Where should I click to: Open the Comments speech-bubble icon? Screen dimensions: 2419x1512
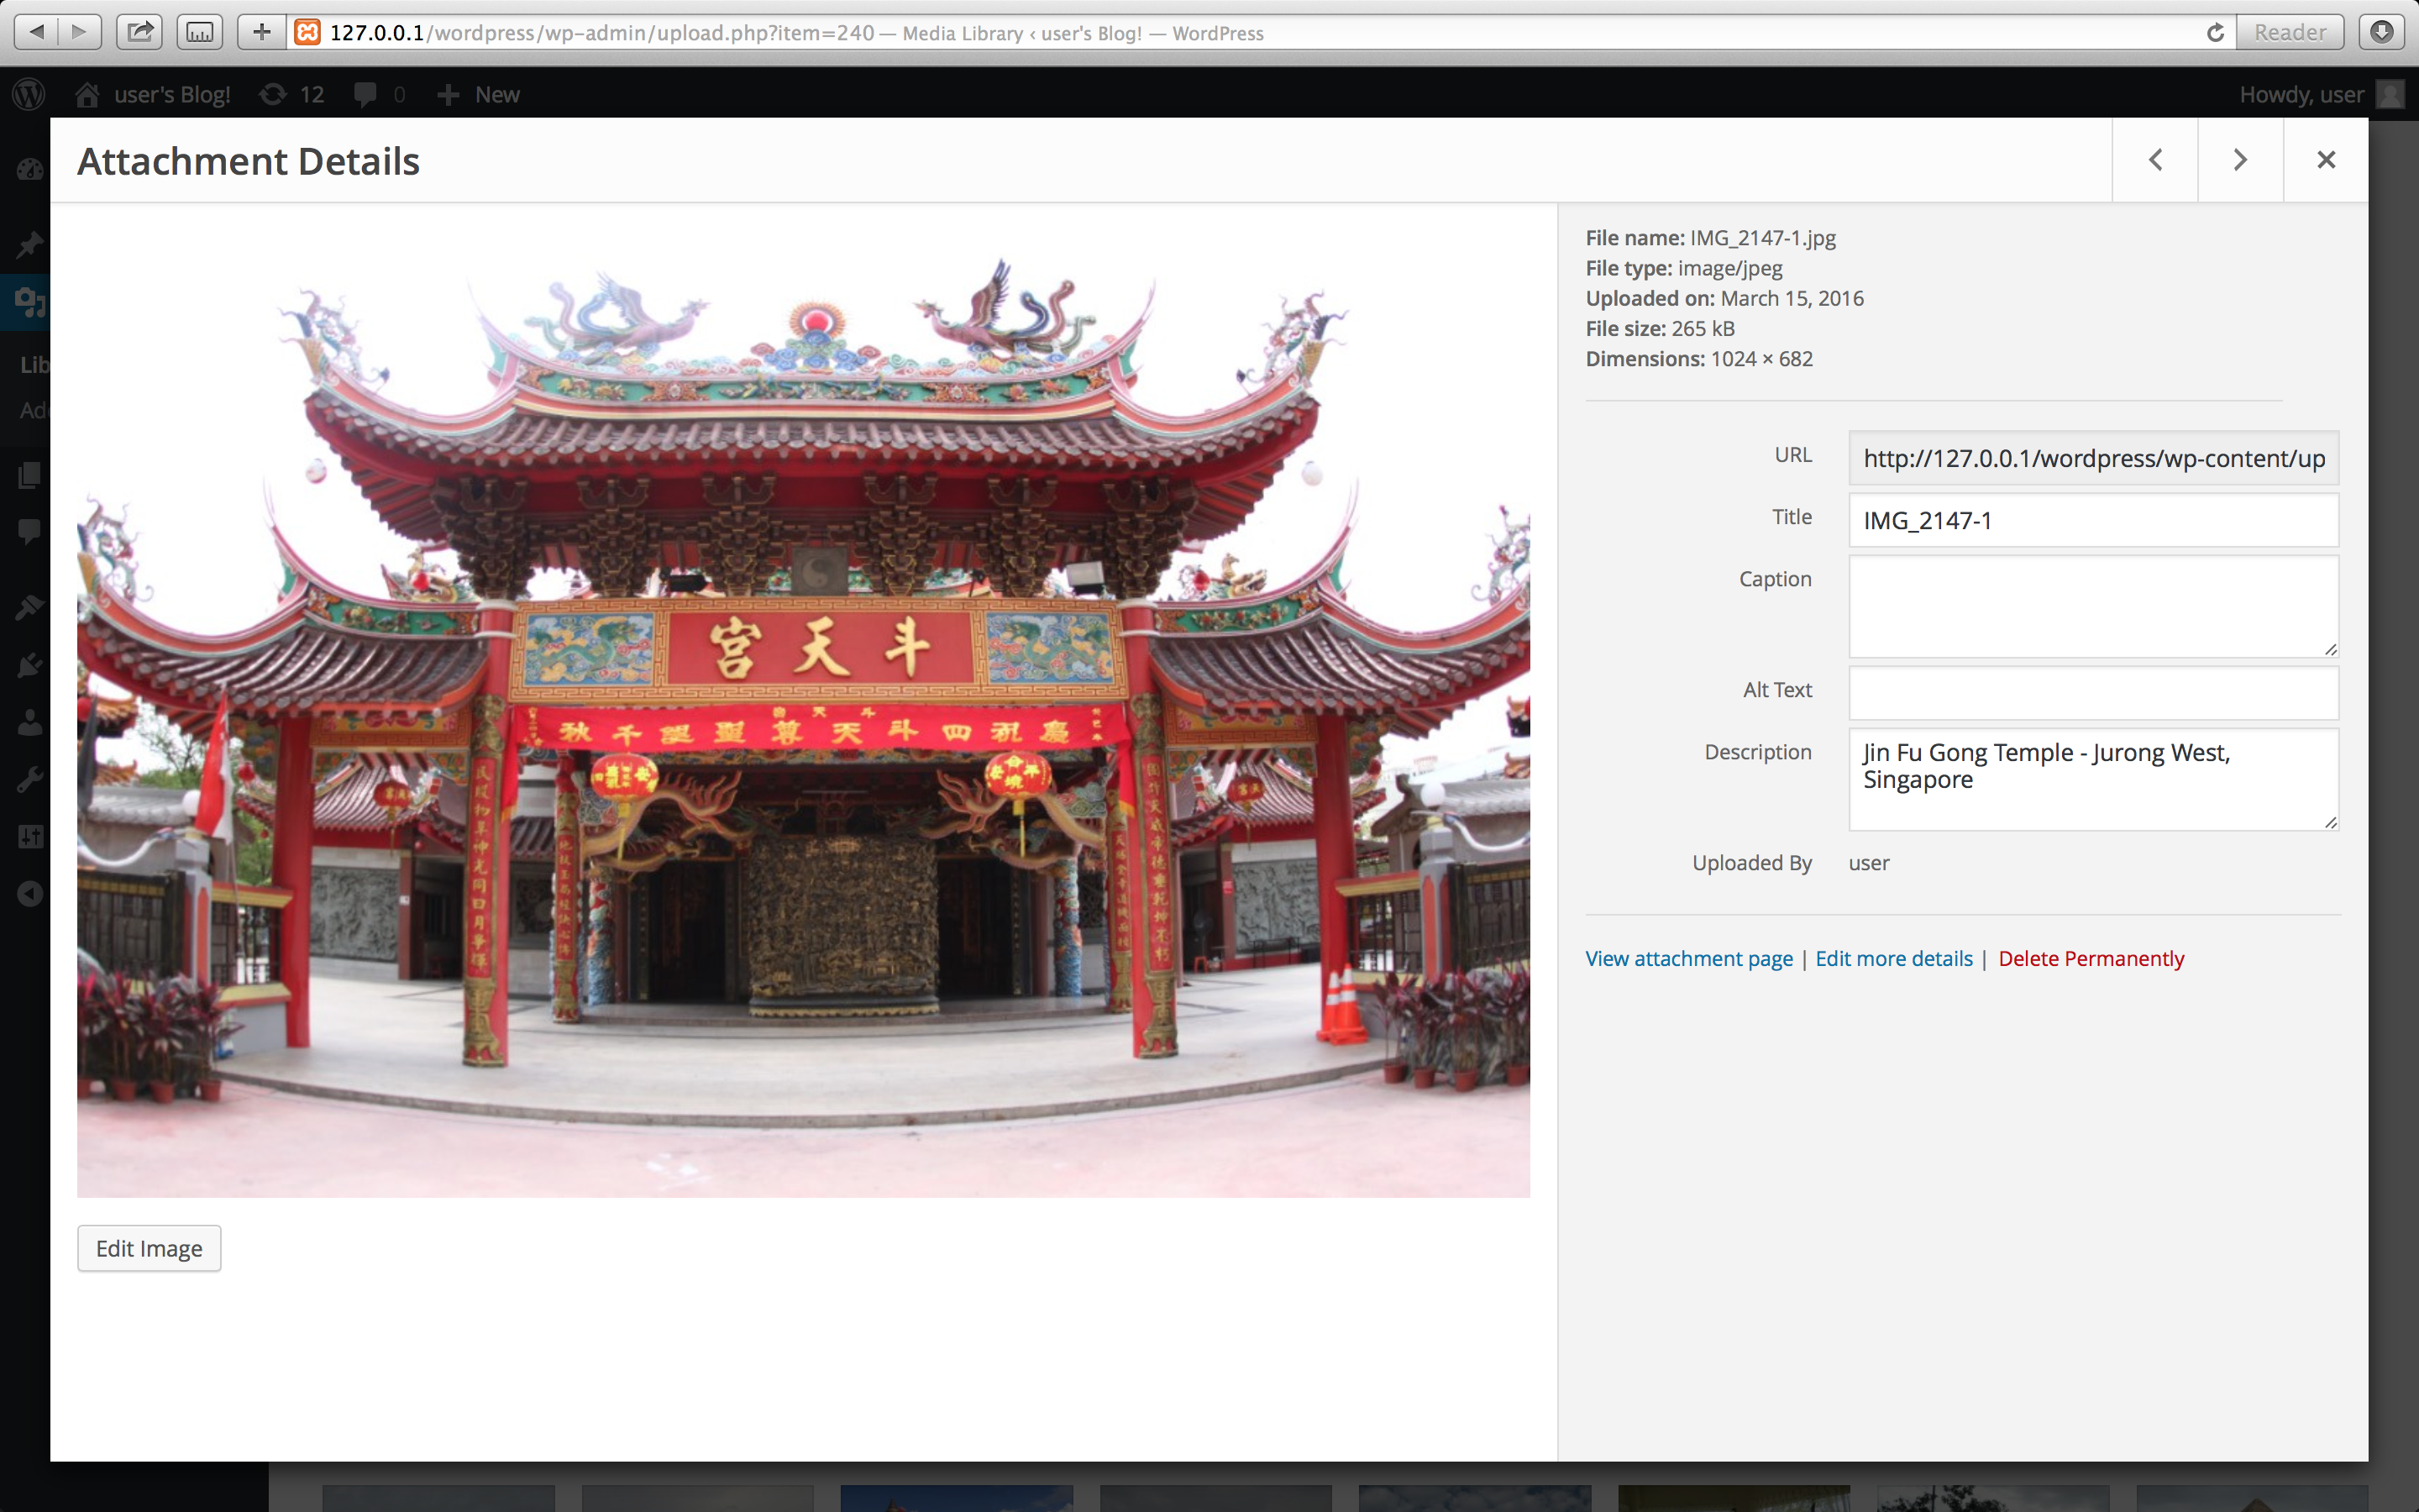30,530
